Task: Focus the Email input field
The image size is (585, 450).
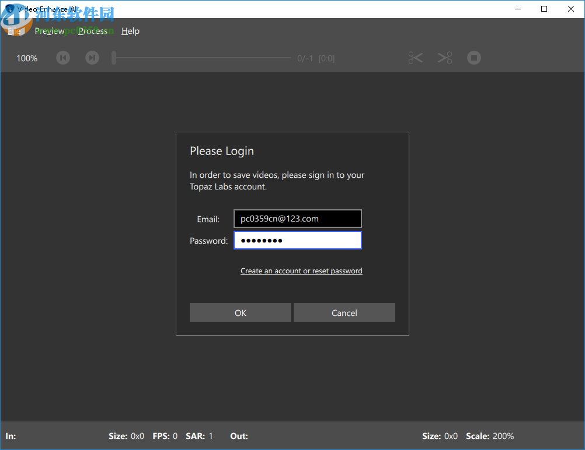Action: [x=298, y=219]
